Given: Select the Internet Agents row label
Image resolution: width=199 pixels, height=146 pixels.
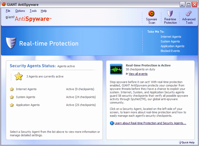Looking at the screenshot, I should 26,89.
